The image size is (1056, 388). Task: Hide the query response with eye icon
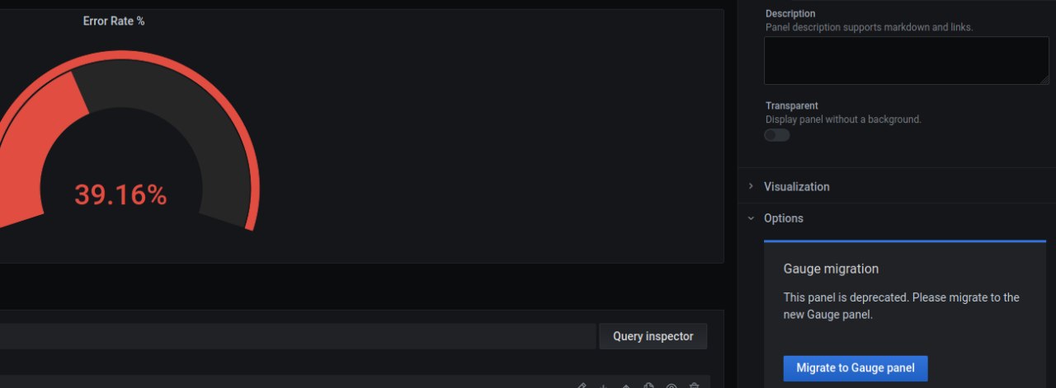672,386
